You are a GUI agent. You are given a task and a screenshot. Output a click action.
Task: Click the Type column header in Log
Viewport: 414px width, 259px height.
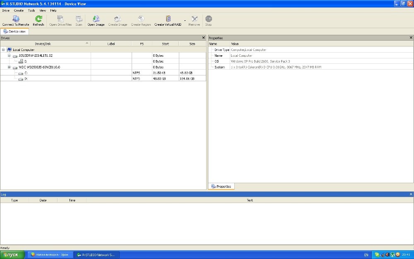pos(14,200)
